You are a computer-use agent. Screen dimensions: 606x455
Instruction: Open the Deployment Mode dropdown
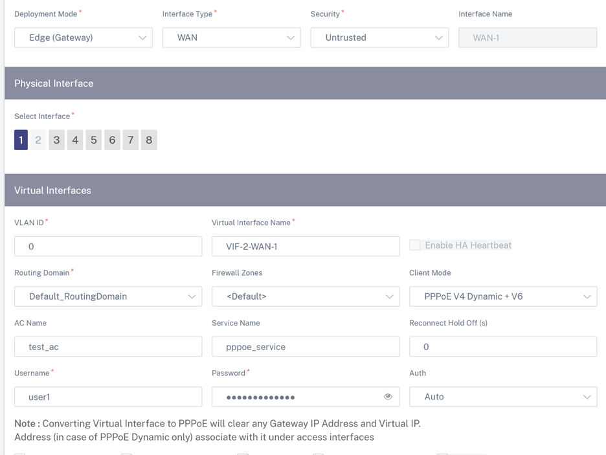coord(84,38)
